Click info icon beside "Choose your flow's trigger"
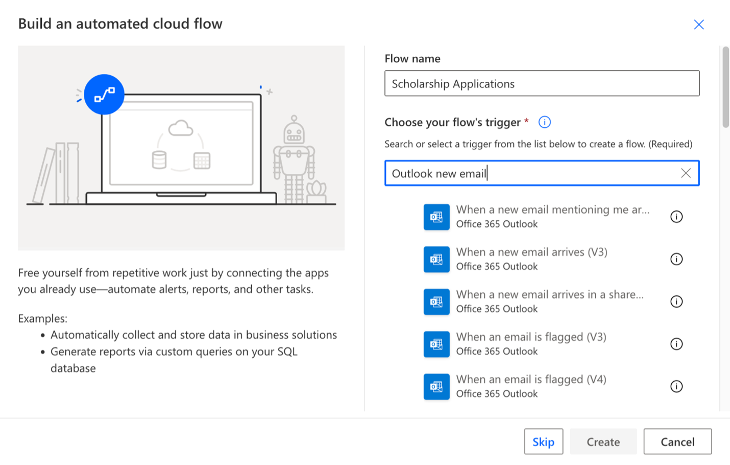 tap(545, 122)
